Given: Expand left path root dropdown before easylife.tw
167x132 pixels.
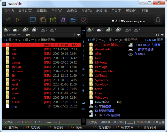Looking at the screenshot, I should [x=4, y=35].
